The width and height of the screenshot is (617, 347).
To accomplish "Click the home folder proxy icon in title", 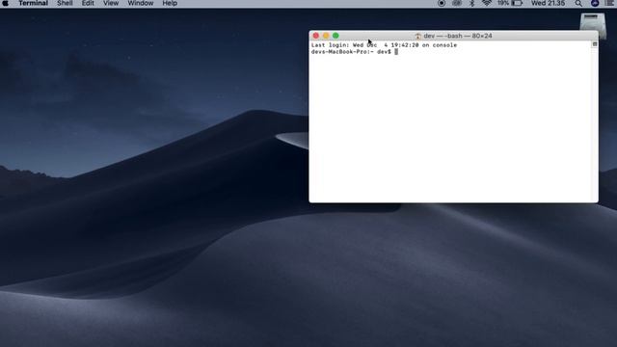I will 417,36.
